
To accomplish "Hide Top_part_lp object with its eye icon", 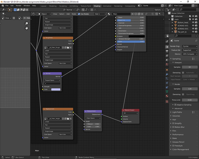I will click(x=193, y=32).
